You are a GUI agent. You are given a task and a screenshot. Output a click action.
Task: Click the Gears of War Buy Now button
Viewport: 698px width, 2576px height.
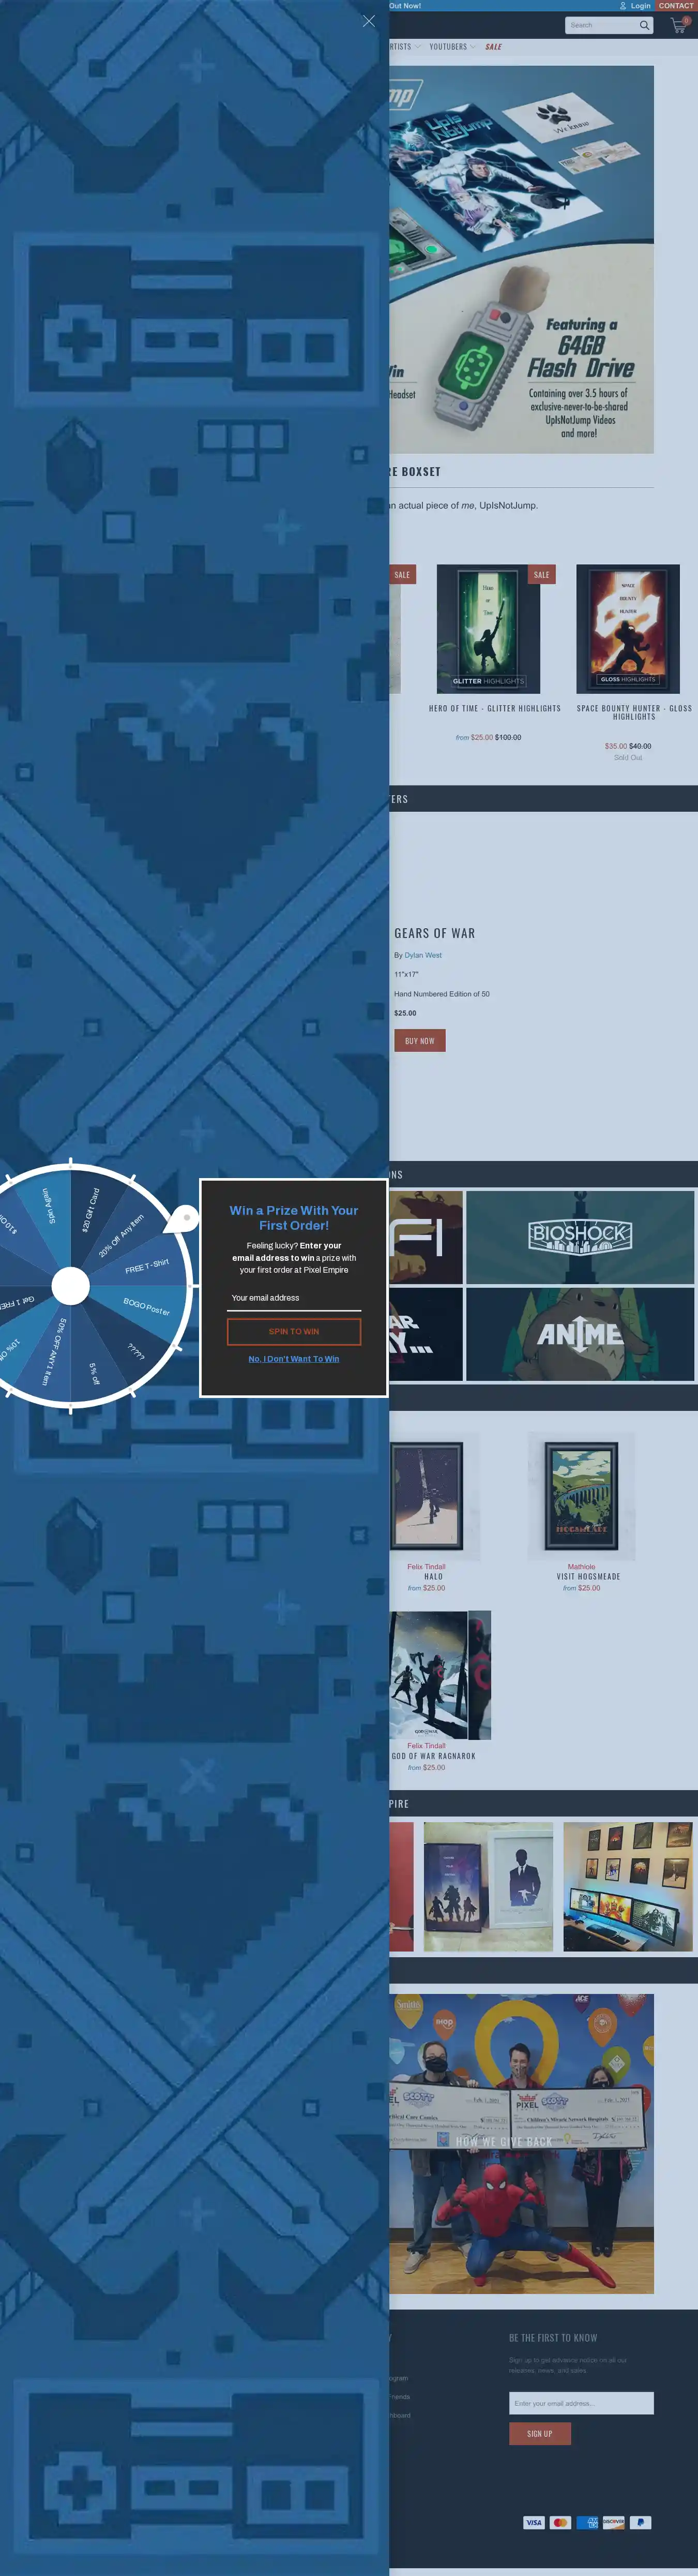pyautogui.click(x=419, y=1041)
